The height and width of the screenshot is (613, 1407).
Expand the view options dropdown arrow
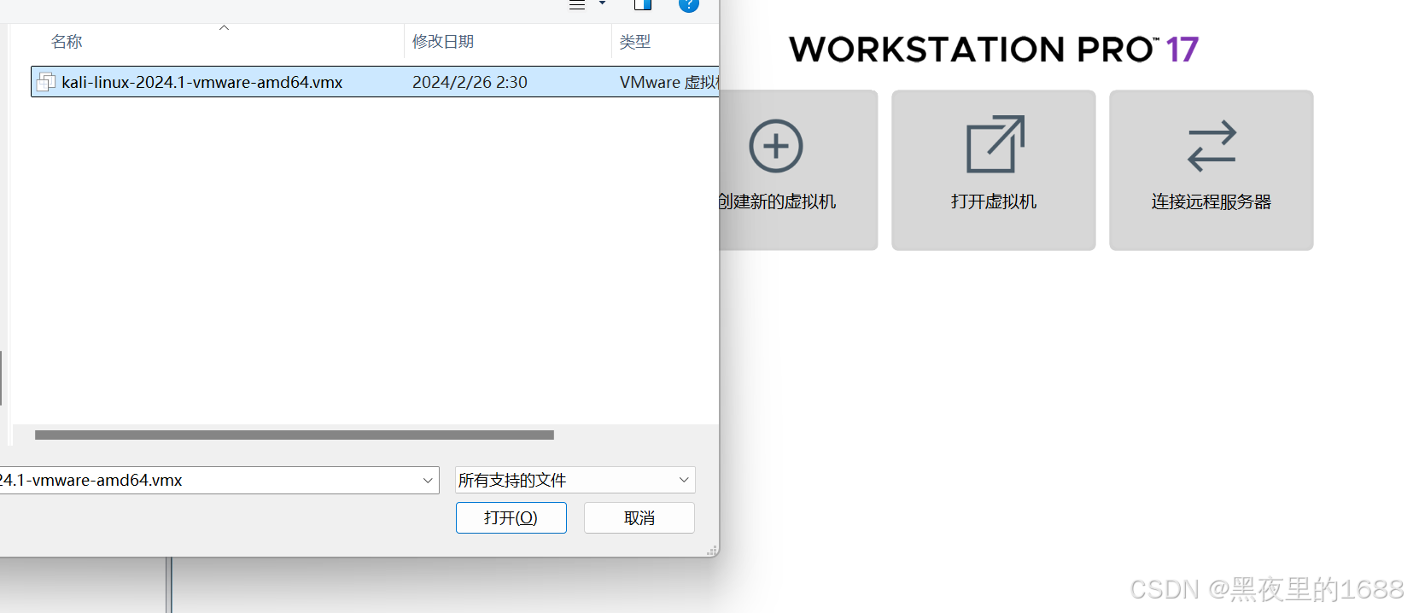click(602, 3)
